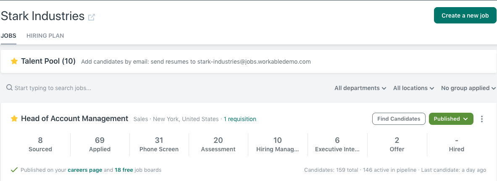Select the Jobs tab
Image resolution: width=497 pixels, height=181 pixels.
pyautogui.click(x=8, y=36)
